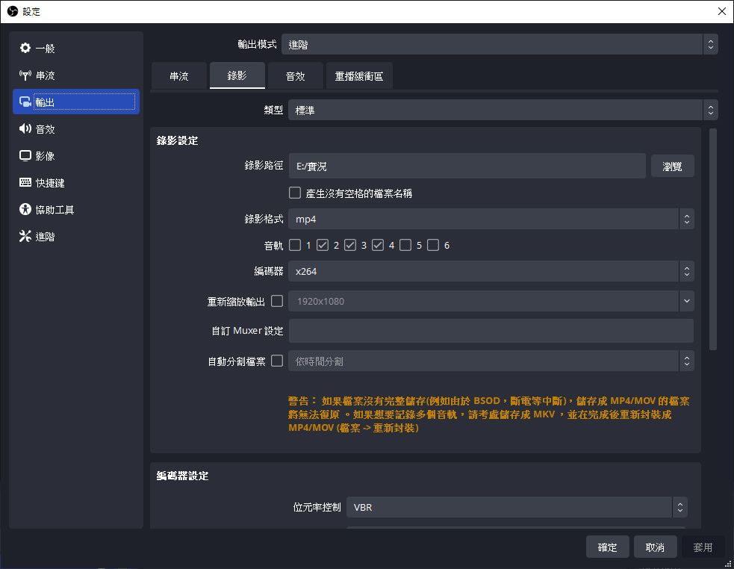Click the 編碼器設定 section heading
This screenshot has height=569, width=734.
[x=182, y=476]
